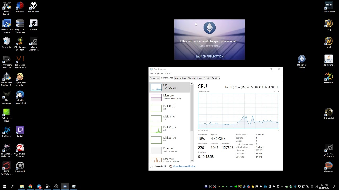Image resolution: width=339 pixels, height=190 pixels.
Task: Open Windows search from taskbar
Action: coord(13,187)
